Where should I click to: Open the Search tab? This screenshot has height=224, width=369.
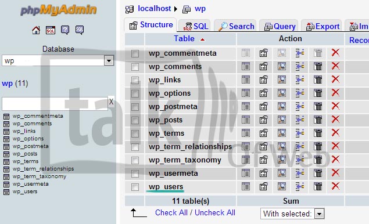coord(237,26)
